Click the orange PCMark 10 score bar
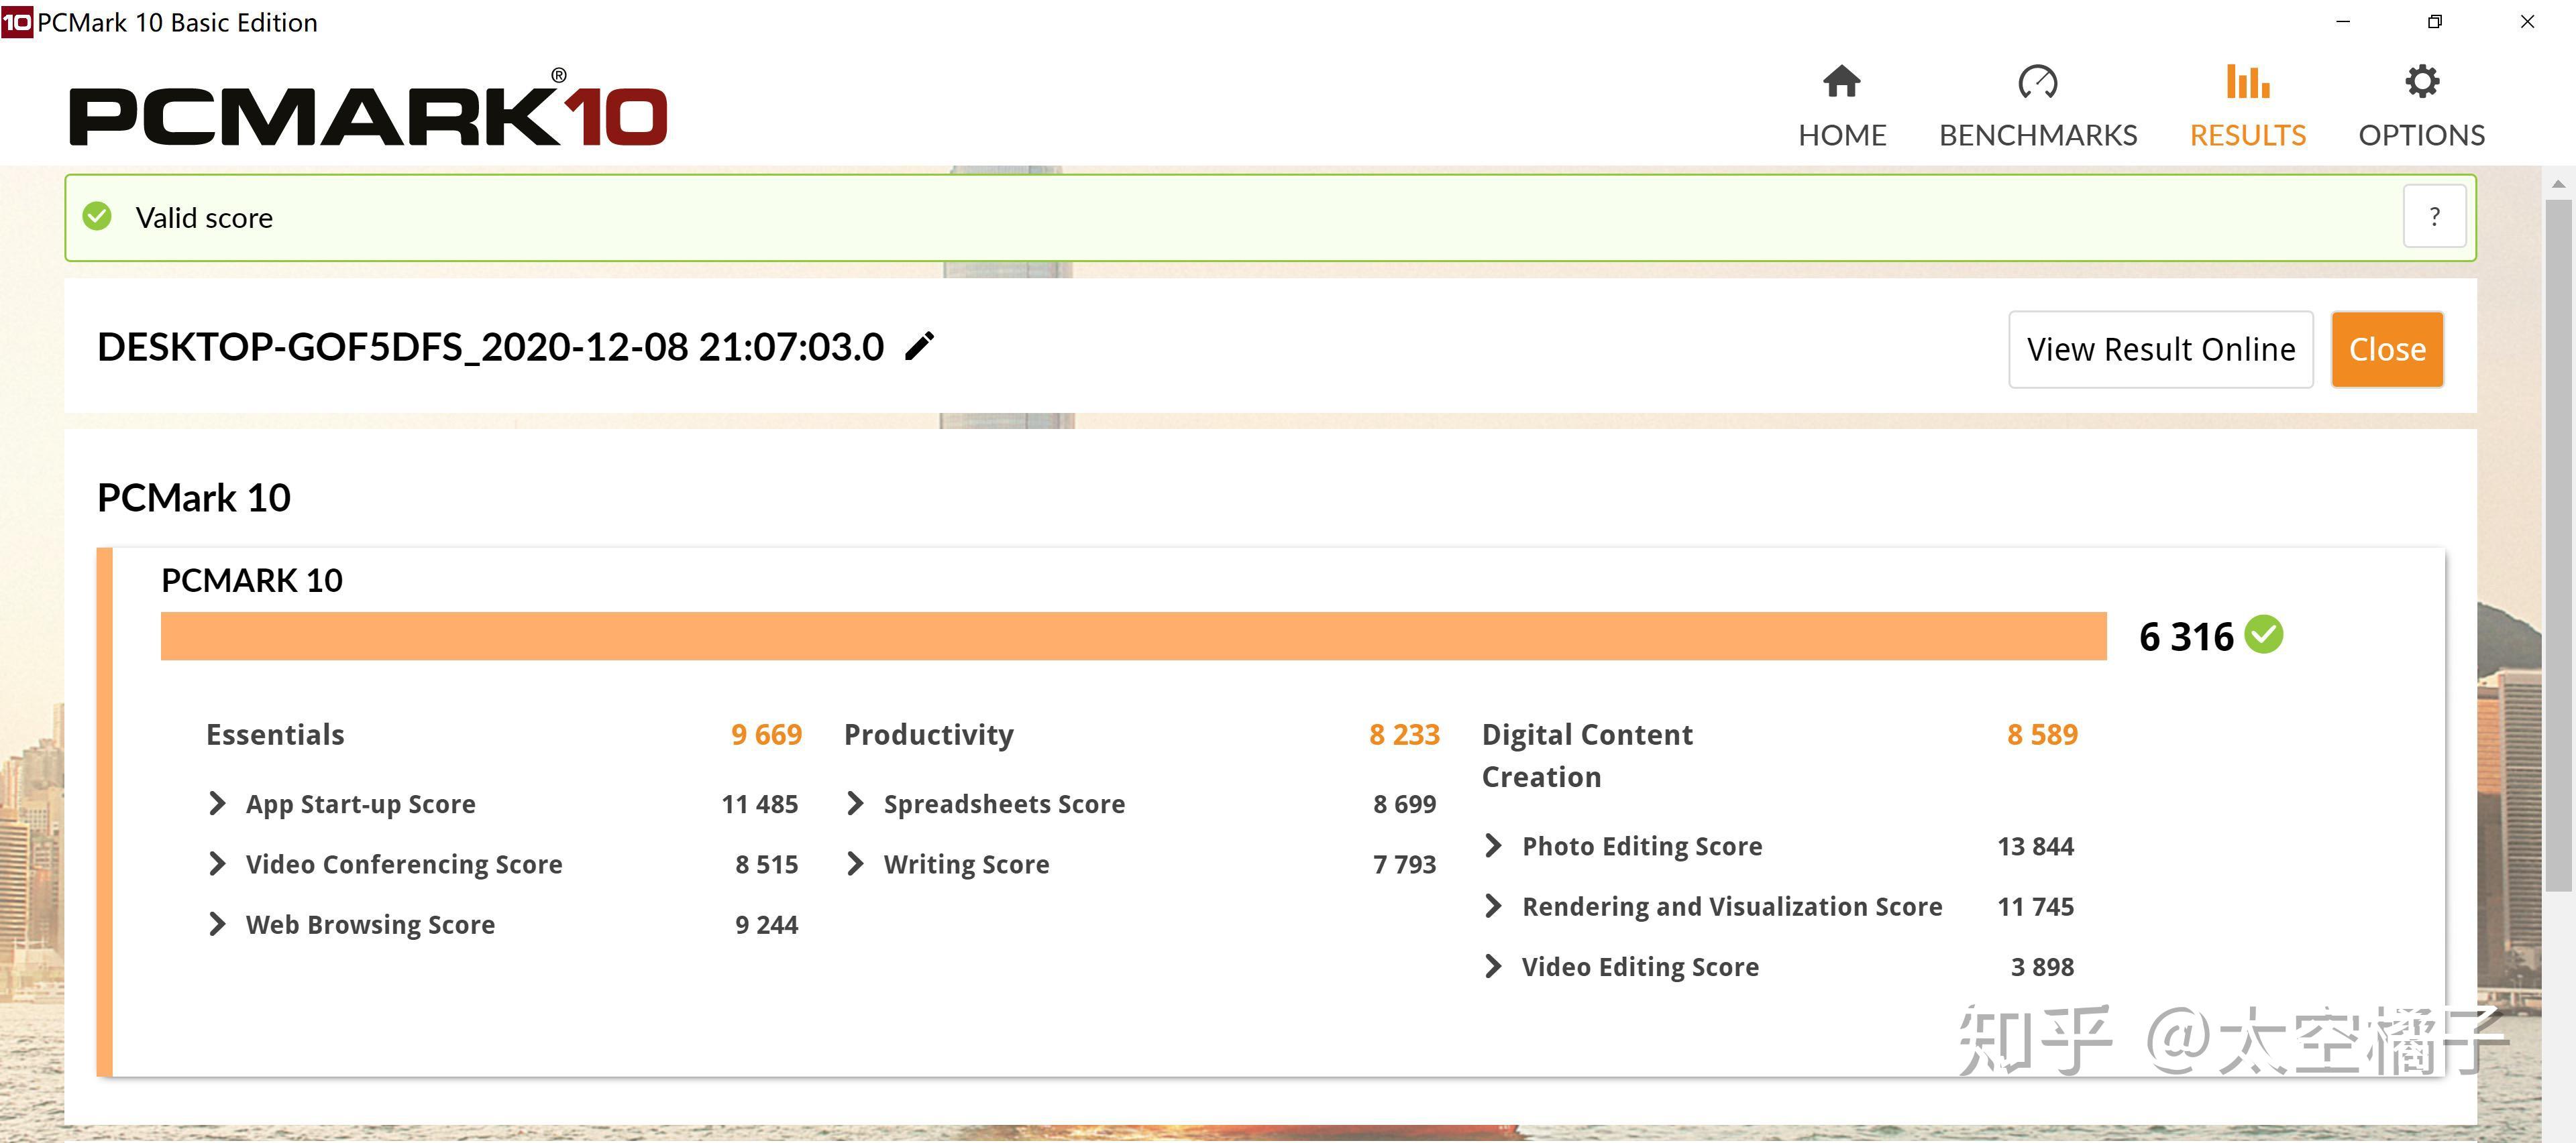This screenshot has width=2576, height=1143. [1132, 636]
